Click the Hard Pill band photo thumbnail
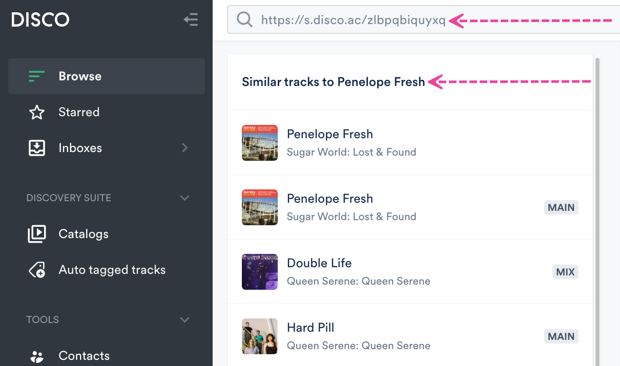 point(260,336)
